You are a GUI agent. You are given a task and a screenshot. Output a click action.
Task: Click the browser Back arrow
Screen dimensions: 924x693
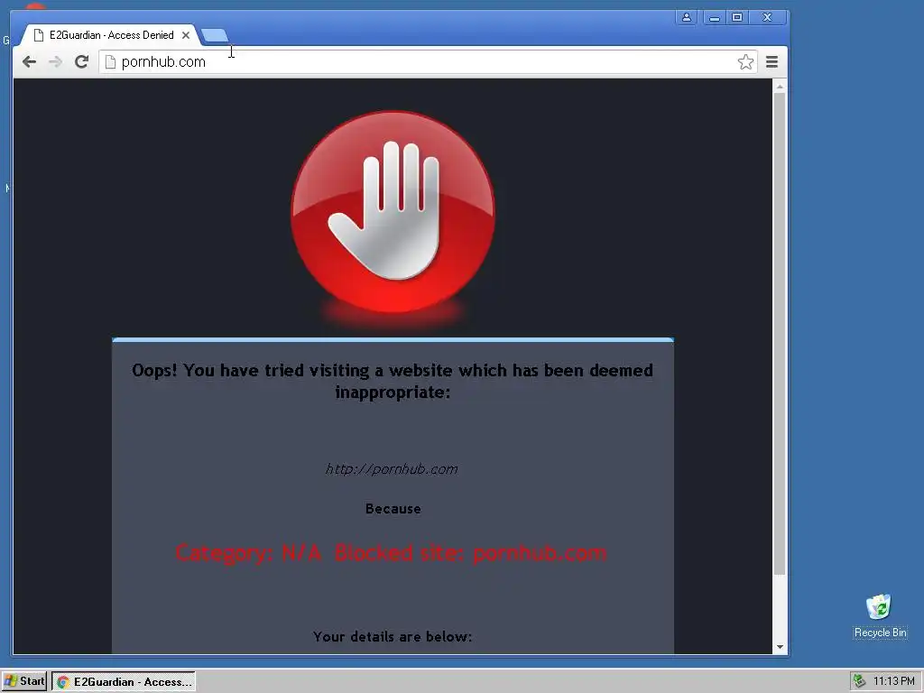pyautogui.click(x=29, y=62)
